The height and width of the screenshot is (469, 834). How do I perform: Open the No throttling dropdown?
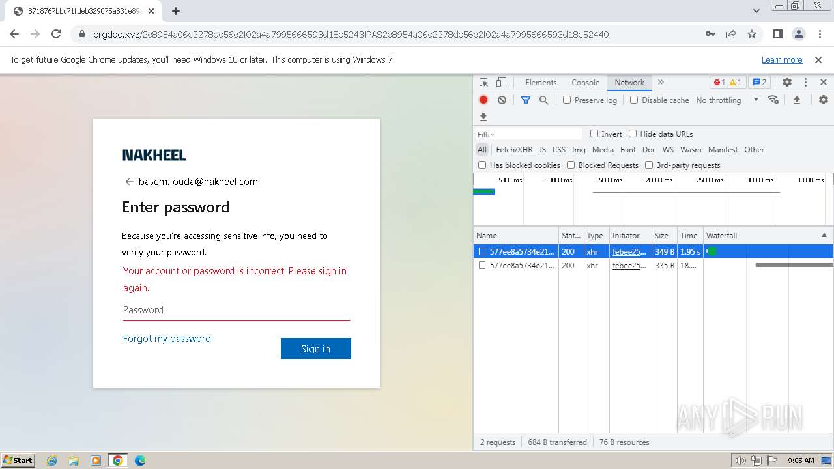727,100
